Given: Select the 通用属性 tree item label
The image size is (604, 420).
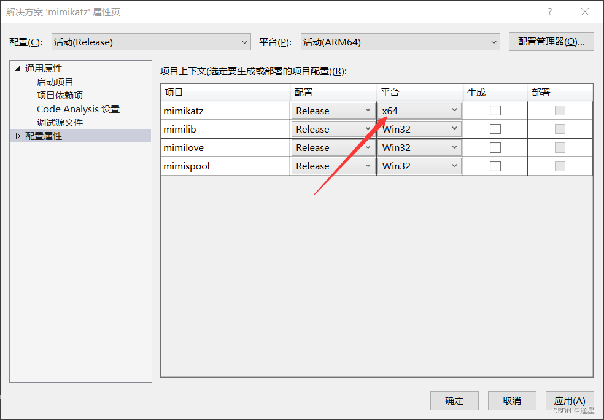Looking at the screenshot, I should 44,69.
